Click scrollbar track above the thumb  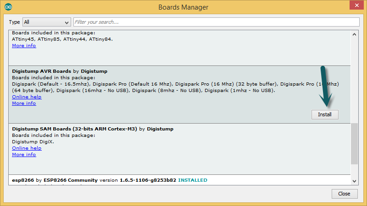[x=355, y=78]
